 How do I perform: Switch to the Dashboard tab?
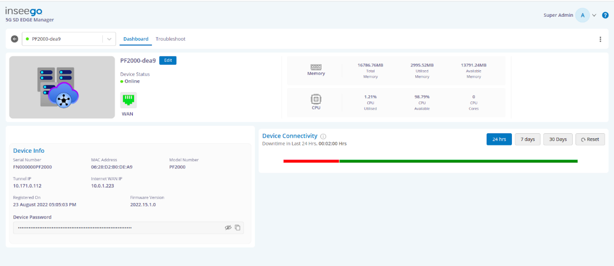tap(136, 39)
